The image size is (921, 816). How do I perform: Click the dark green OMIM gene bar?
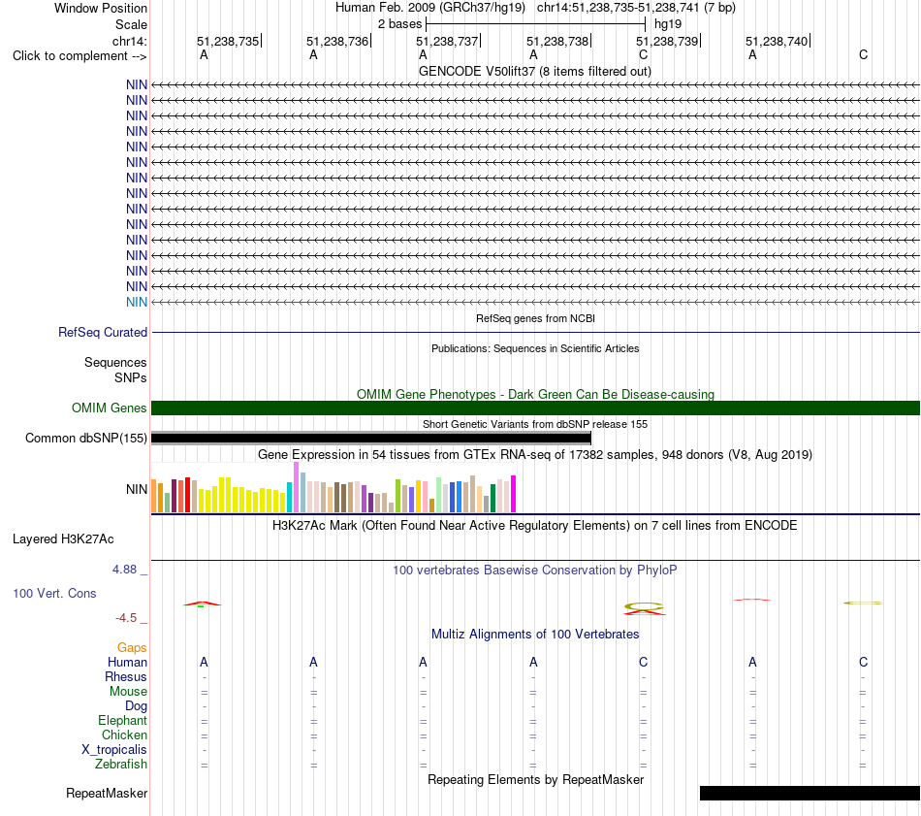click(535, 408)
